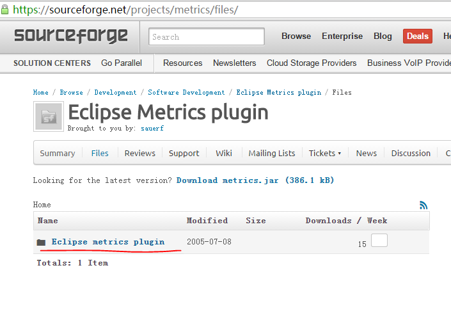Expand the Tickets dropdown menu
The height and width of the screenshot is (318, 451).
[x=325, y=154]
